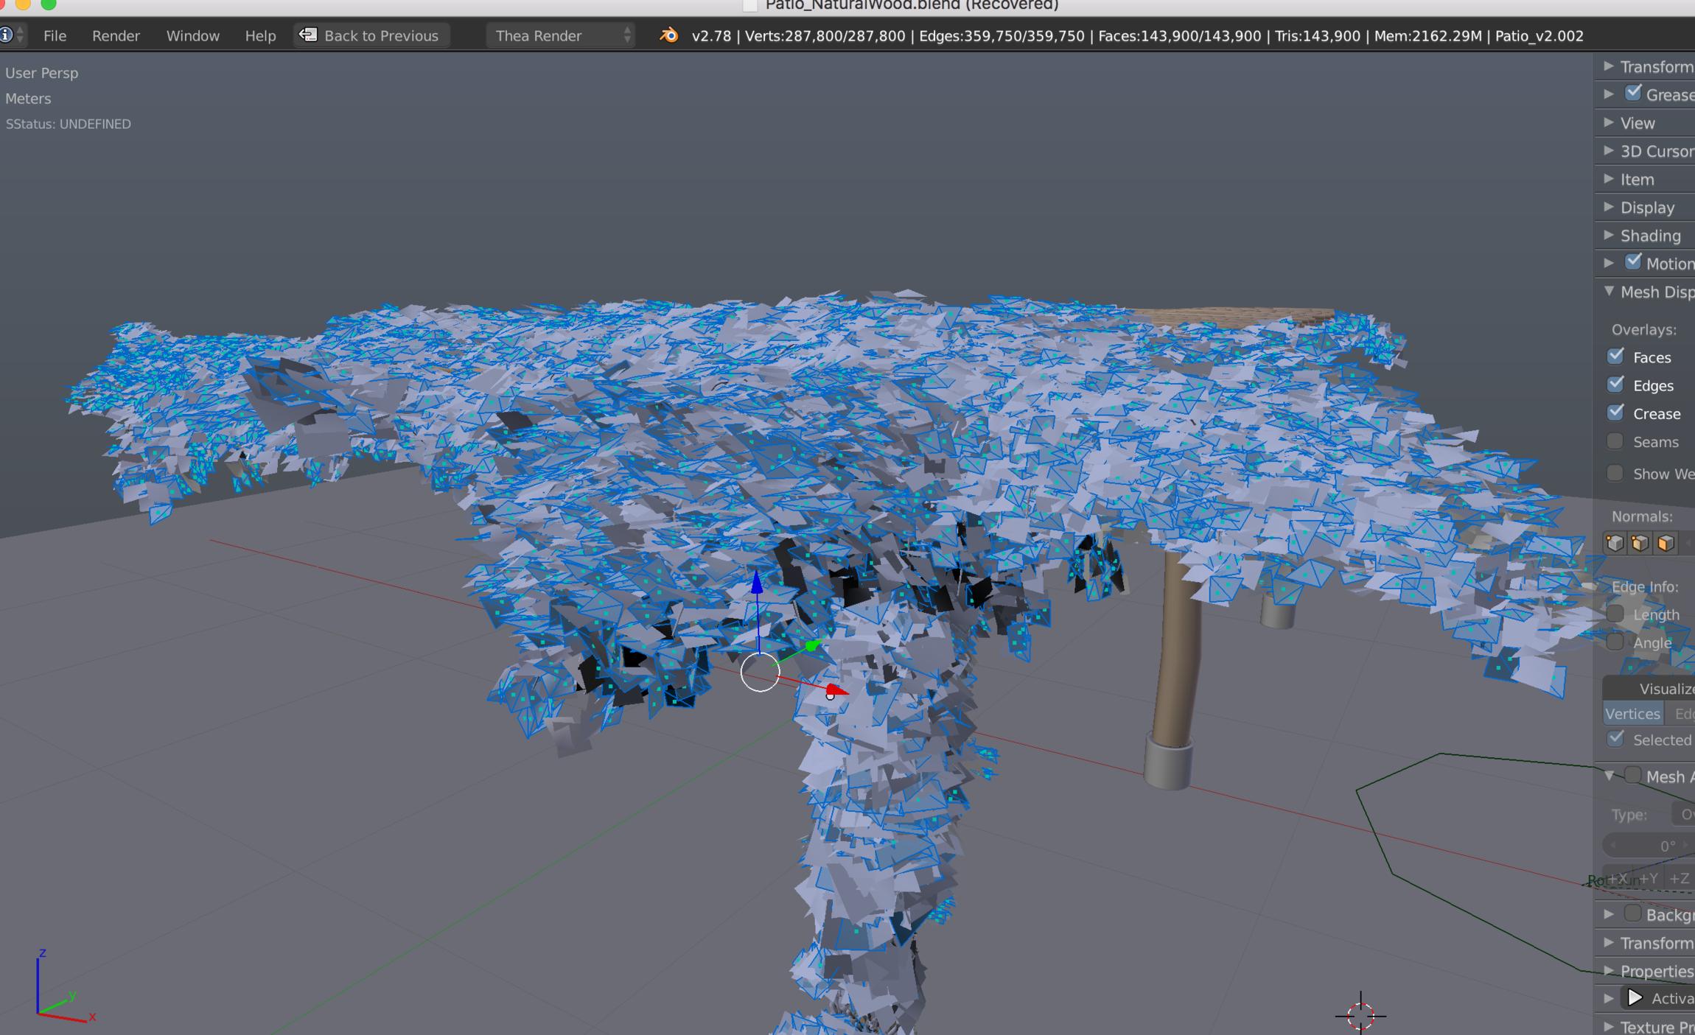The height and width of the screenshot is (1035, 1695).
Task: Open the Mesh Analysis Type dropdown
Action: click(1682, 814)
